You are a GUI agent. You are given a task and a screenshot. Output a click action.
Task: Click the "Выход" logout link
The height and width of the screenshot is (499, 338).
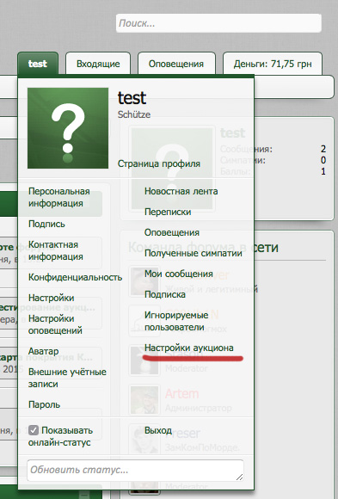[x=158, y=430]
